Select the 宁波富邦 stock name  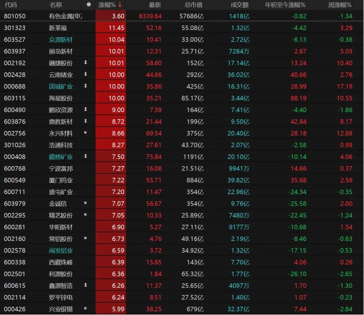[61, 169]
